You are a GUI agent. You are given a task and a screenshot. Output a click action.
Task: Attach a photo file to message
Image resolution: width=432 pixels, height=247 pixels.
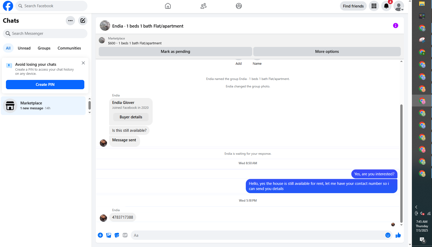tap(109, 235)
